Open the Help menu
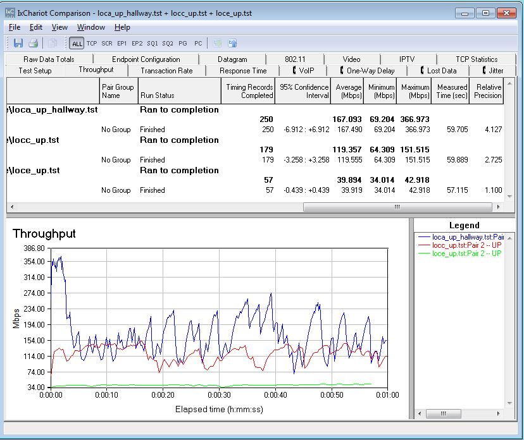 [x=122, y=27]
